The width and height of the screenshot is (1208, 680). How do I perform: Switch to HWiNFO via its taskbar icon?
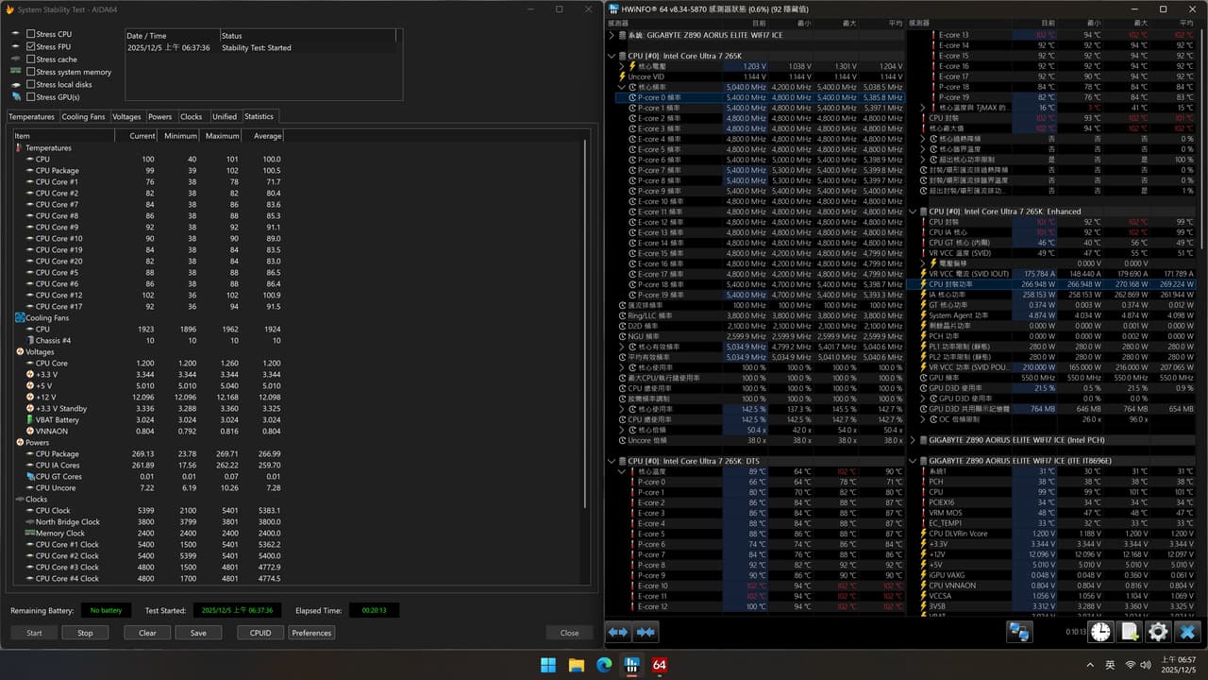tap(631, 665)
